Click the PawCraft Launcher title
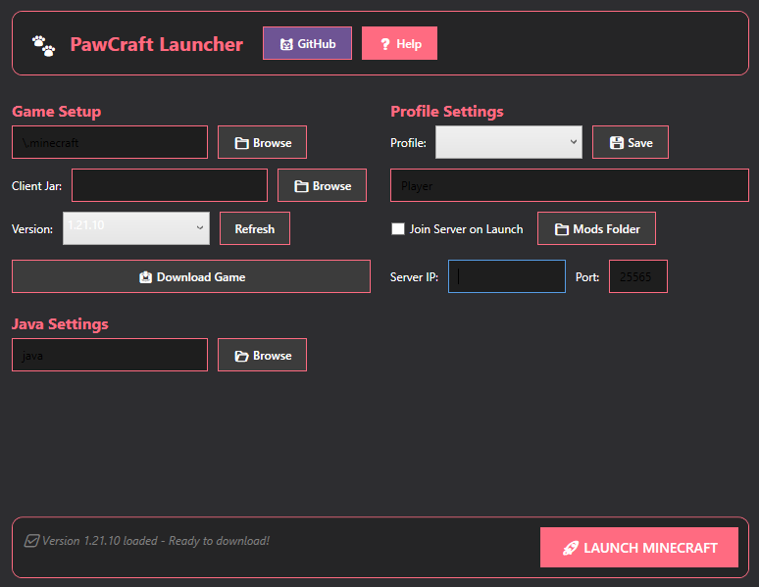 (156, 44)
